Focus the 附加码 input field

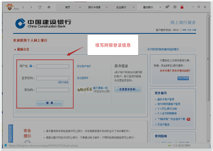[x=53, y=90]
